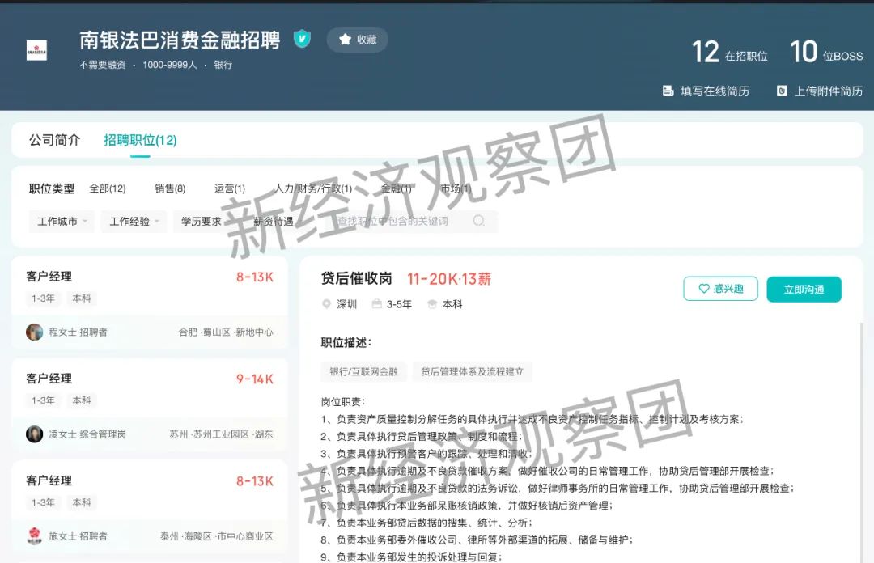This screenshot has height=563, width=874.
Task: Click 苏州·苏州工业园区·湖东 location text
Action: tap(221, 434)
